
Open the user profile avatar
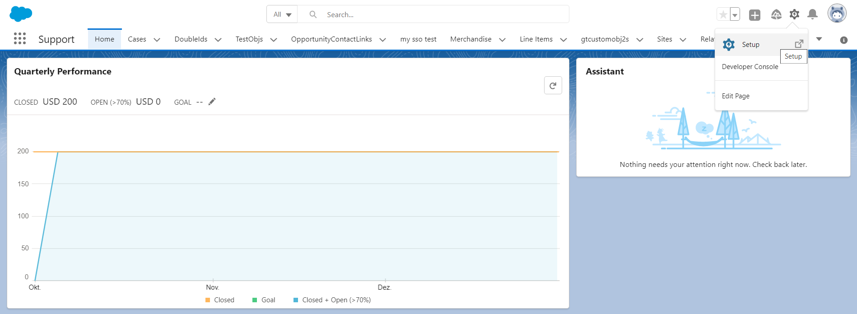[837, 14]
